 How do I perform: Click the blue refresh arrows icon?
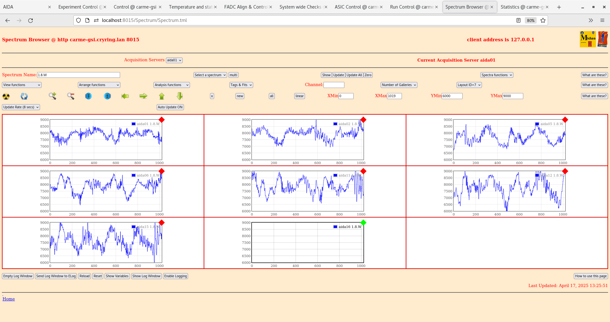(24, 96)
